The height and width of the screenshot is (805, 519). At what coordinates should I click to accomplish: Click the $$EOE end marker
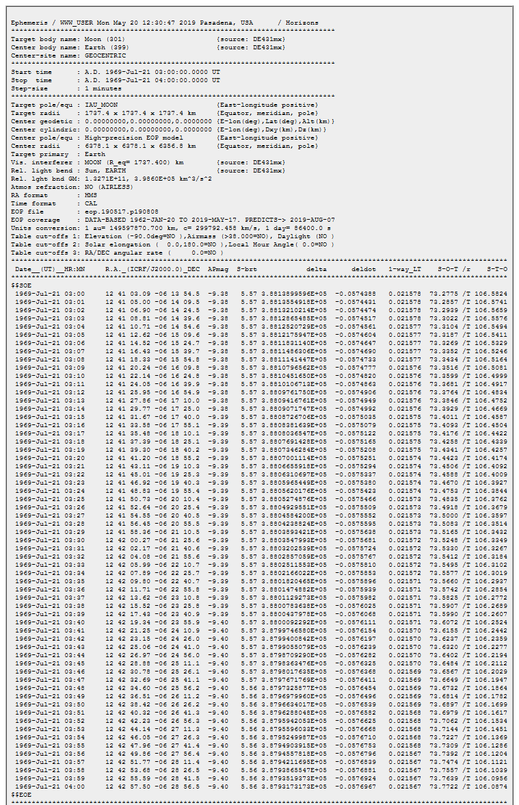click(21, 794)
